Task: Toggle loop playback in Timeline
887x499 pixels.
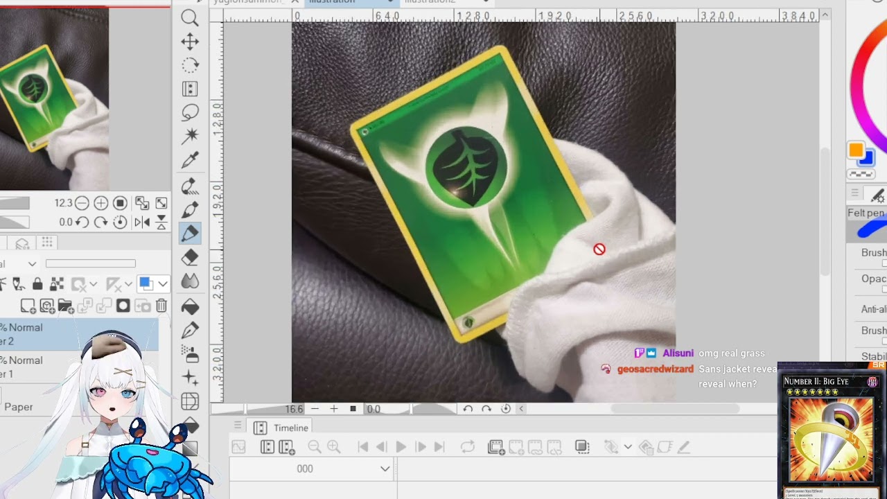Action: (468, 447)
